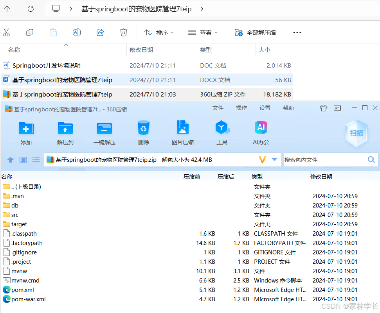This screenshot has width=380, height=313.
Task: Sort Explorer list by 大小 column
Action: click(x=265, y=50)
